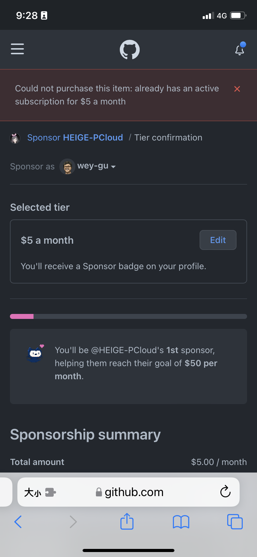This screenshot has height=557, width=257.
Task: Open the Sponsor HEIGE-PCloud link
Action: [75, 137]
